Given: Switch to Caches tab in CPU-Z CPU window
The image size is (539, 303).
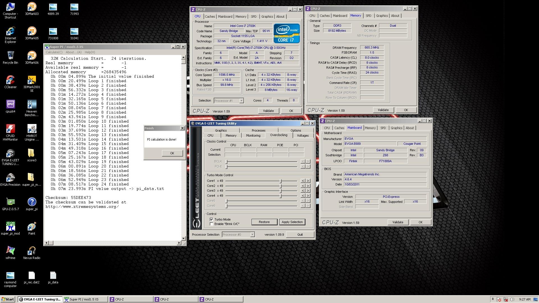Looking at the screenshot, I should [x=210, y=17].
